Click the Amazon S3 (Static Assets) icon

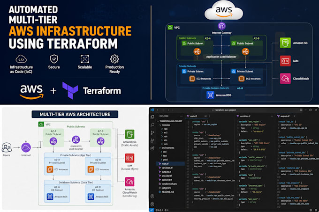coord(129,134)
